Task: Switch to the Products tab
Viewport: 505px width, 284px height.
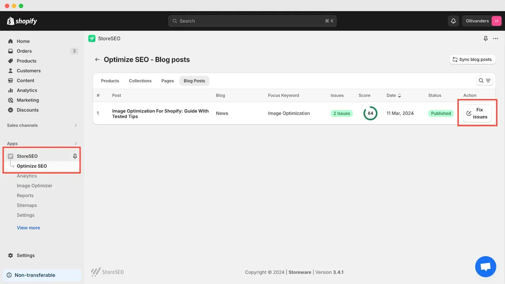Action: click(110, 81)
